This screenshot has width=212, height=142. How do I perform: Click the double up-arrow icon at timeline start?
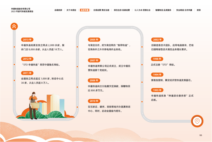coord(14,26)
